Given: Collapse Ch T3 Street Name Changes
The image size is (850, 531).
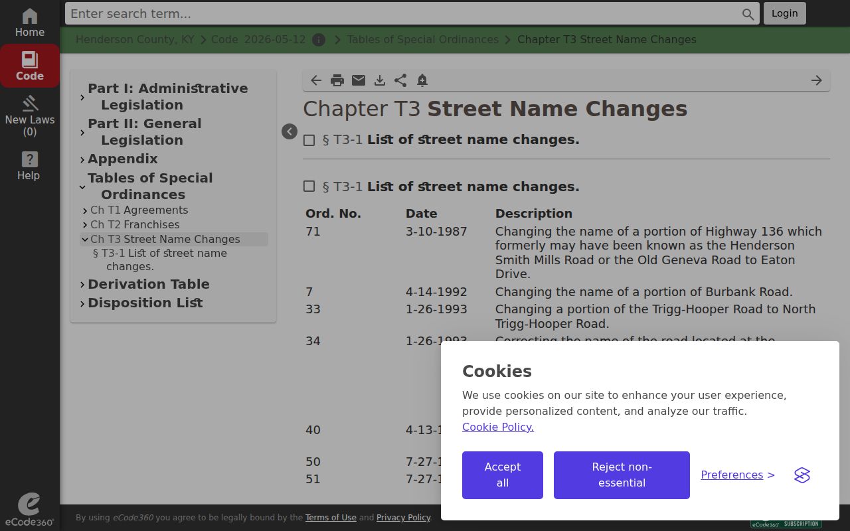Looking at the screenshot, I should [85, 240].
